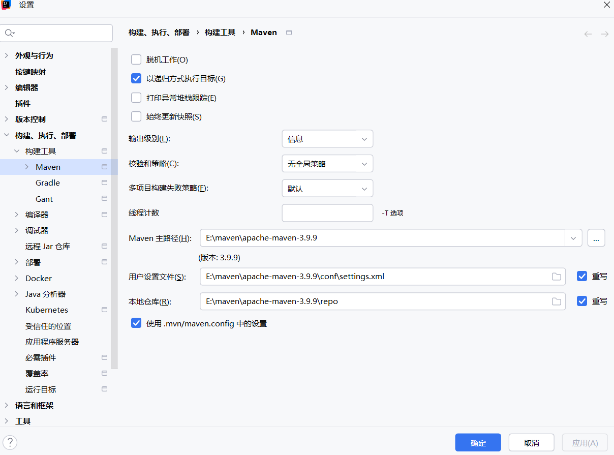Uncheck 以递归方式执行目标(G)

pyautogui.click(x=136, y=78)
